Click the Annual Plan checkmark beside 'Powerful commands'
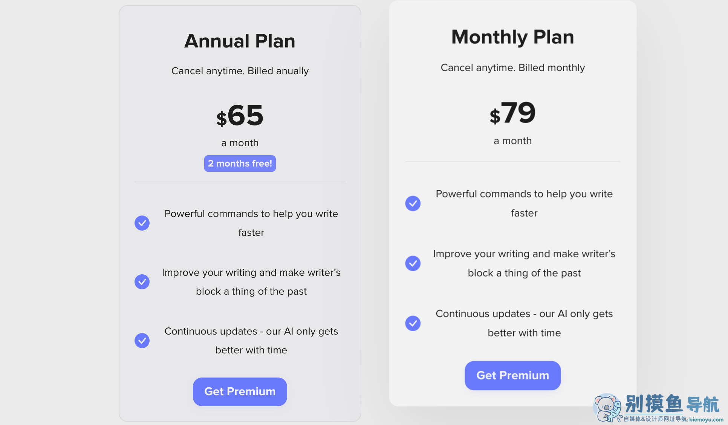The image size is (728, 425). point(142,223)
